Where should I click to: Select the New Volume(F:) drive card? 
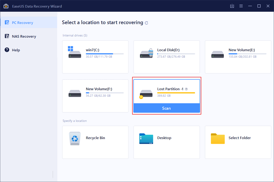coord(95,96)
